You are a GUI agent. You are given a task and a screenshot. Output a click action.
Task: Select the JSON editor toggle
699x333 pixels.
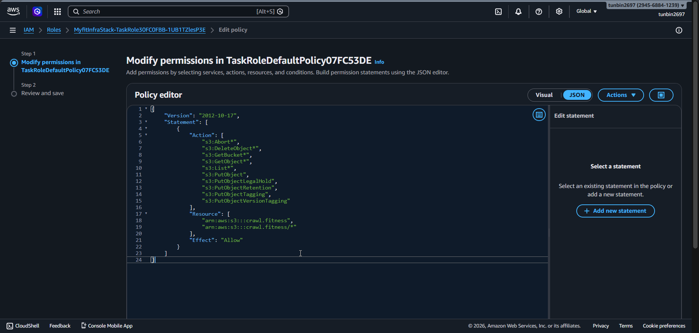pos(577,95)
